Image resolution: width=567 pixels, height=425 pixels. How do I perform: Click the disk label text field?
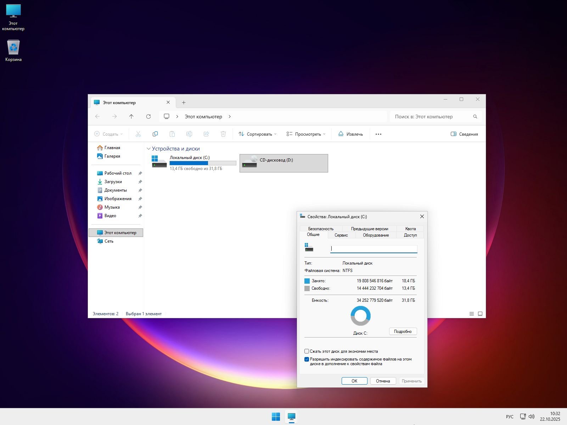coord(374,249)
